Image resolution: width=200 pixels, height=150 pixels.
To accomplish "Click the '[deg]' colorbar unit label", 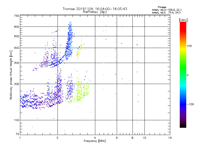I will (183, 20).
